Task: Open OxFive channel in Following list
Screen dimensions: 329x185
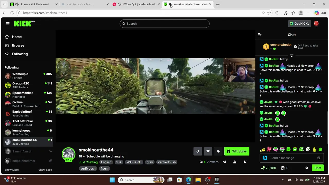Action: (x=28, y=104)
